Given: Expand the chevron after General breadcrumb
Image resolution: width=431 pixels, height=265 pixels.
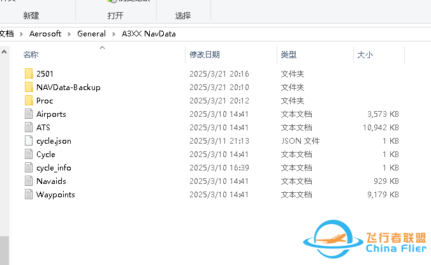Looking at the screenshot, I should point(113,34).
